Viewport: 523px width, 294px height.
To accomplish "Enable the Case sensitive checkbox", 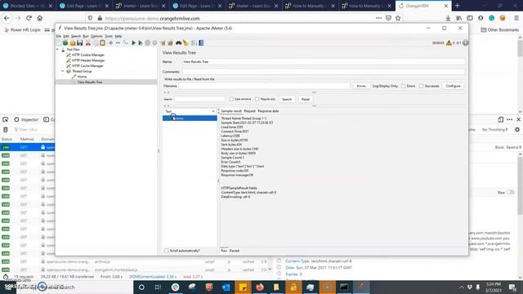I will pyautogui.click(x=231, y=99).
